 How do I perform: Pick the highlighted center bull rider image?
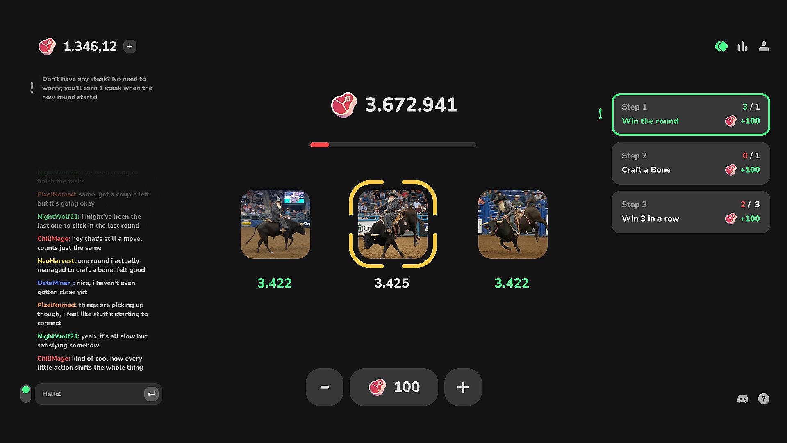(x=393, y=224)
